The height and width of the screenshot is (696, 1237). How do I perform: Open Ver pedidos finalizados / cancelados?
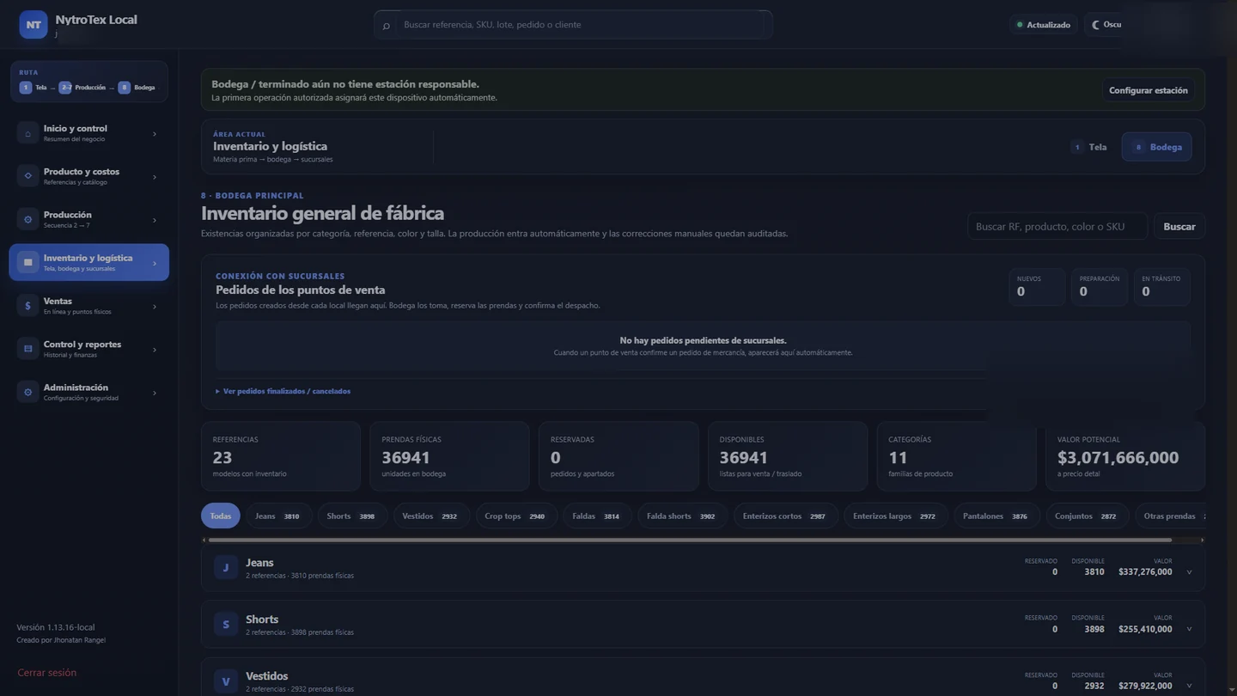pyautogui.click(x=283, y=391)
